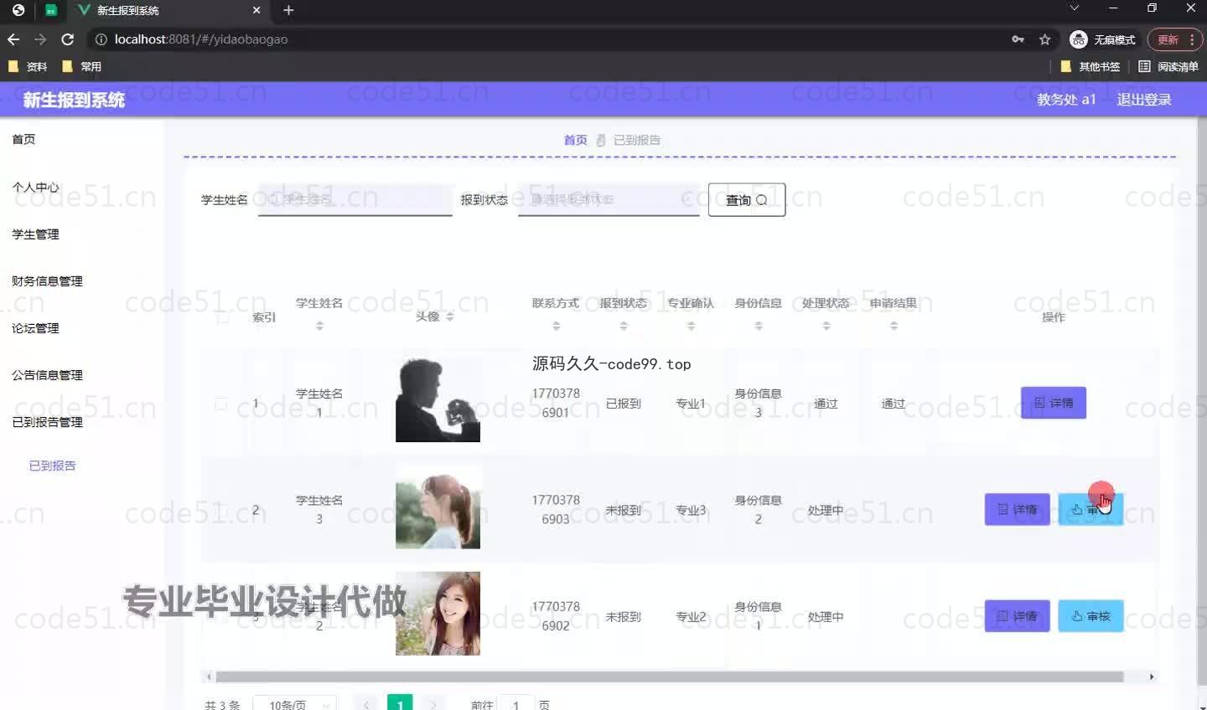Click the browser address bar URL
Screen dimensions: 1207x710
pyautogui.click(x=201, y=39)
